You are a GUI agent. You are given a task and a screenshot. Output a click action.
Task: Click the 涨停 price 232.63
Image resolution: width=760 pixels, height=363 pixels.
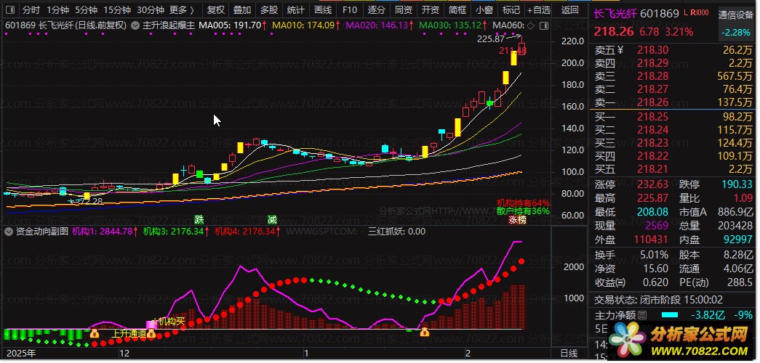click(x=652, y=184)
